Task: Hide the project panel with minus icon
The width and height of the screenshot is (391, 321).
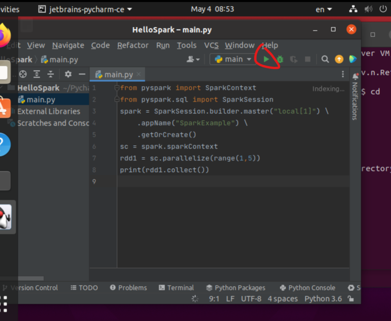Action: pyautogui.click(x=82, y=74)
